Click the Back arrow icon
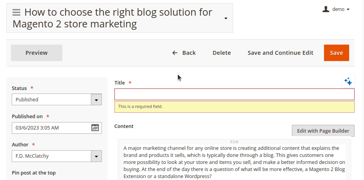Viewport: 364px width, 180px height. click(x=175, y=53)
